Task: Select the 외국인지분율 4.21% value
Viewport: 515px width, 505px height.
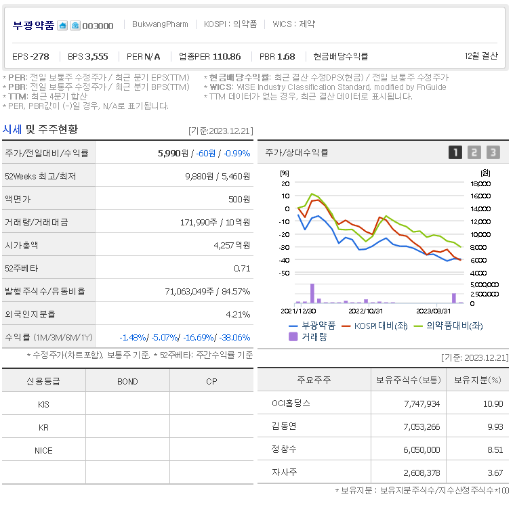Action: click(238, 314)
